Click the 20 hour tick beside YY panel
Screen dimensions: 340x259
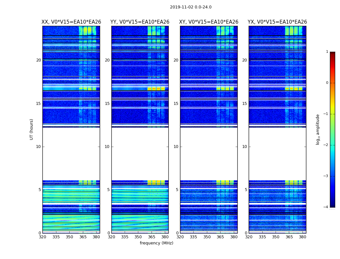click(x=107, y=60)
